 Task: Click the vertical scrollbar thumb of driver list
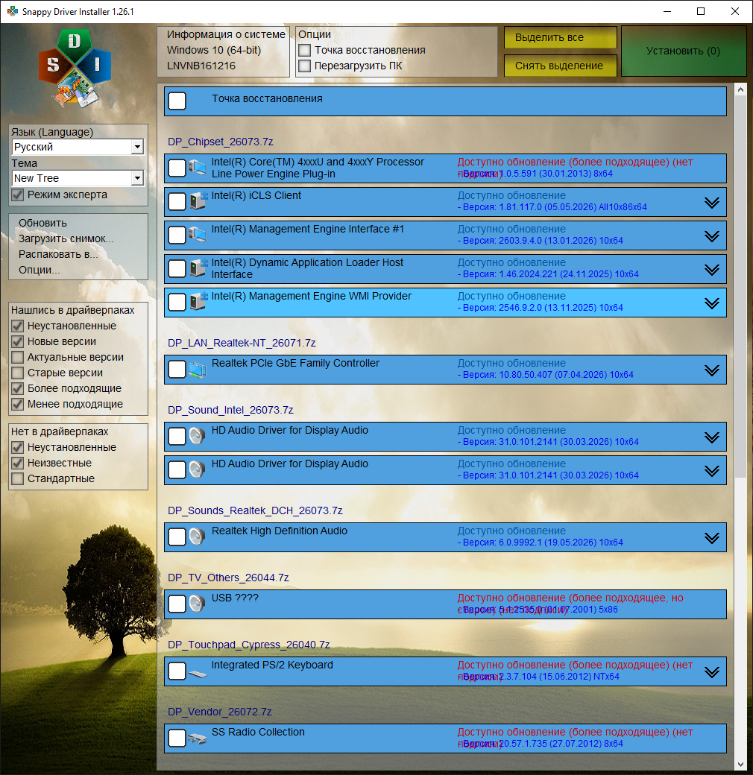point(740,287)
